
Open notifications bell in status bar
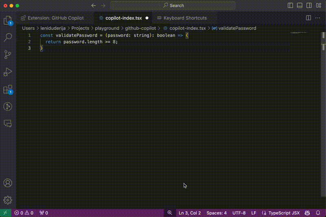(x=318, y=213)
